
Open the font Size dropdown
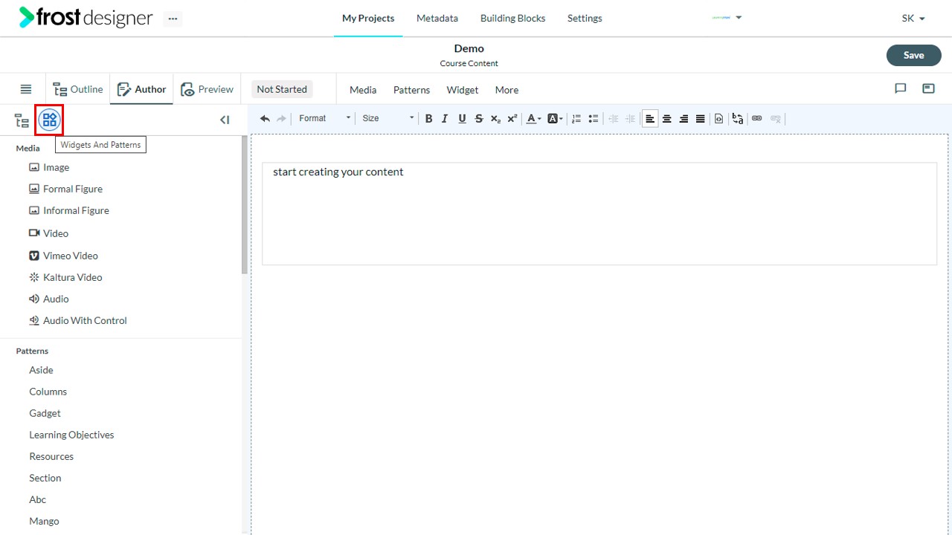coord(387,118)
